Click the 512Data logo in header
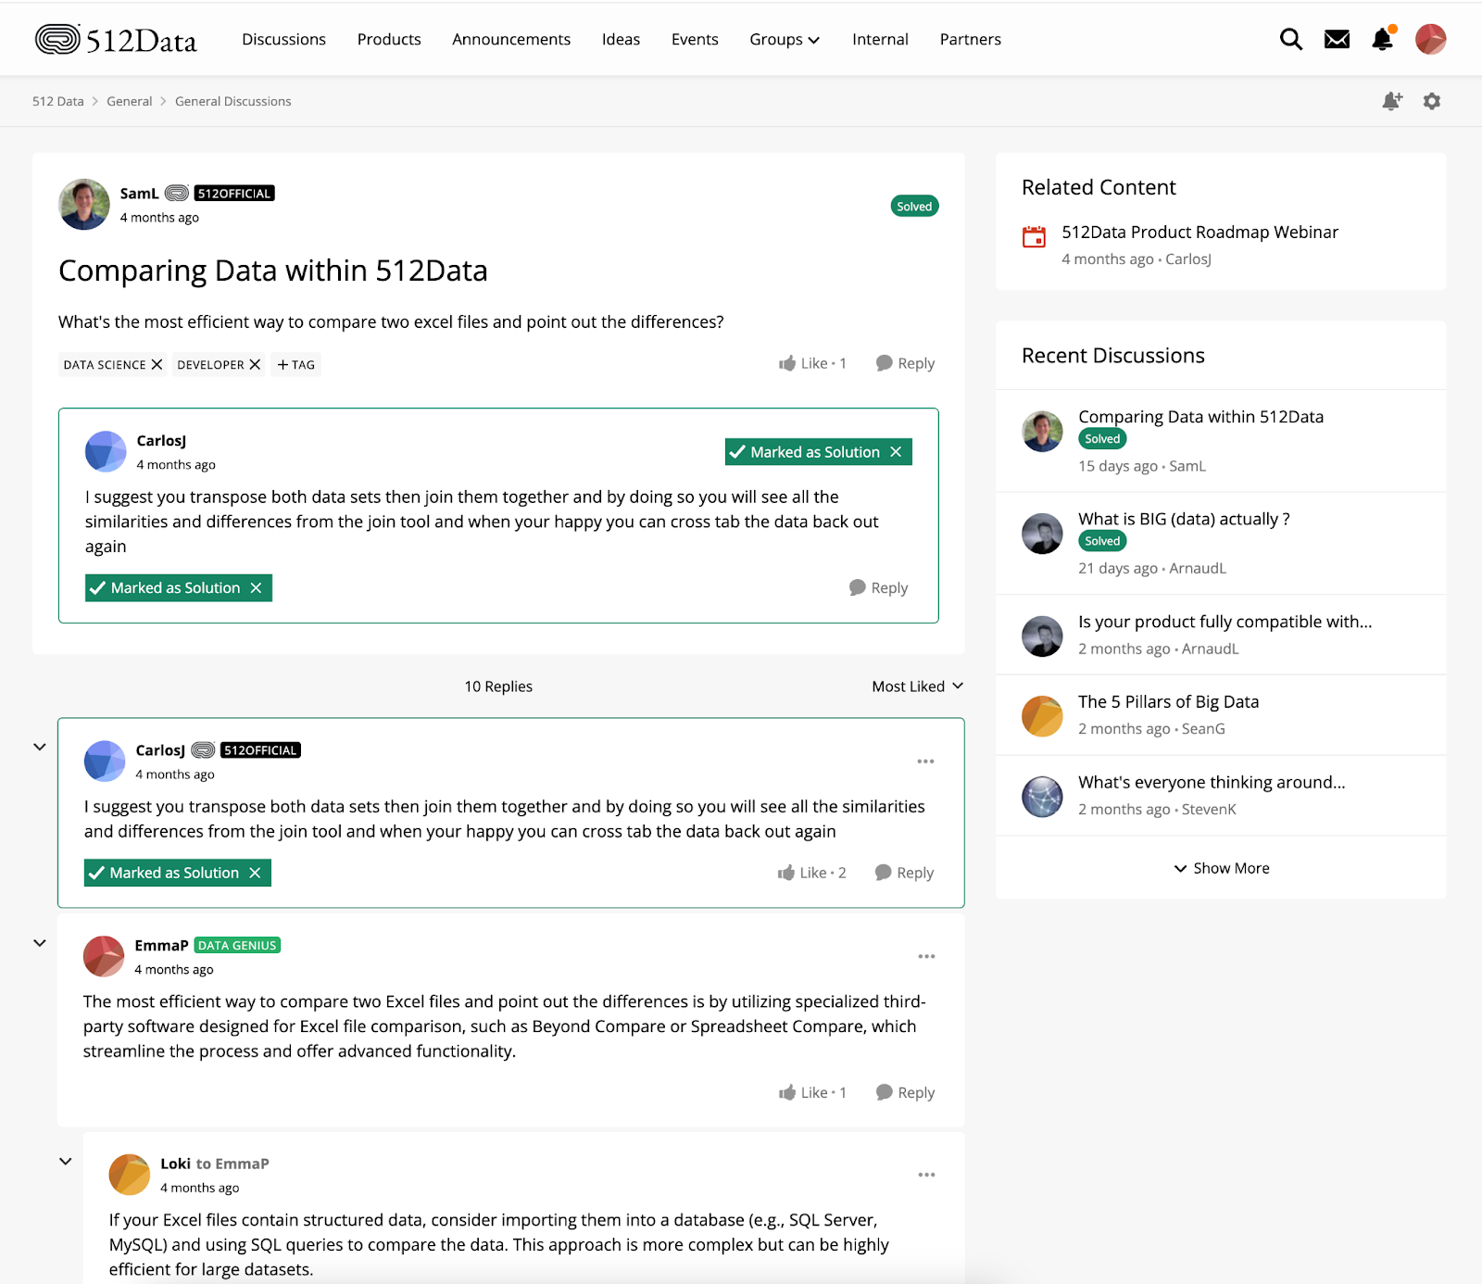Image resolution: width=1482 pixels, height=1284 pixels. coord(116,39)
